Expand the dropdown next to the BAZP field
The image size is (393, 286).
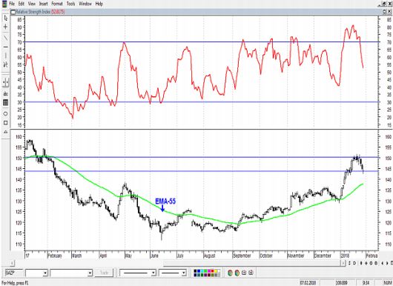point(45,273)
